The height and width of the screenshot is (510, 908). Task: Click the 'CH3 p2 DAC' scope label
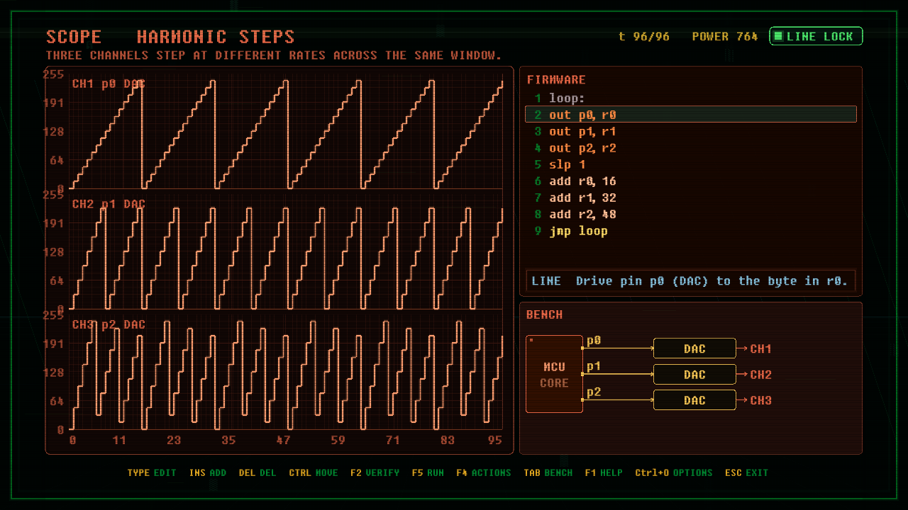coord(109,324)
